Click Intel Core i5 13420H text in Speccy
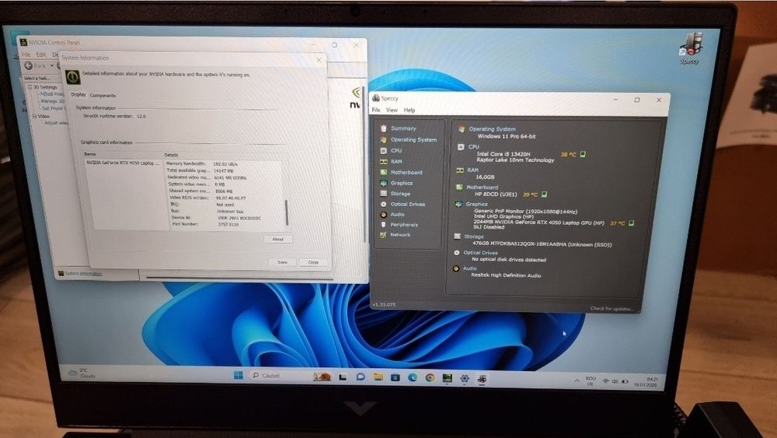 pos(503,154)
